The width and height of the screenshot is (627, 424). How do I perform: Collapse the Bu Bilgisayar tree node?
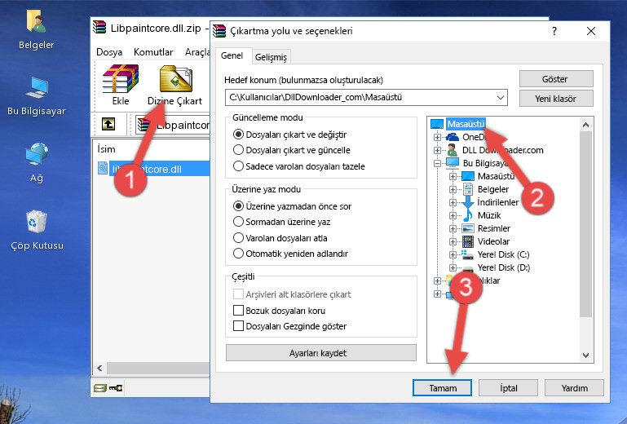point(438,164)
